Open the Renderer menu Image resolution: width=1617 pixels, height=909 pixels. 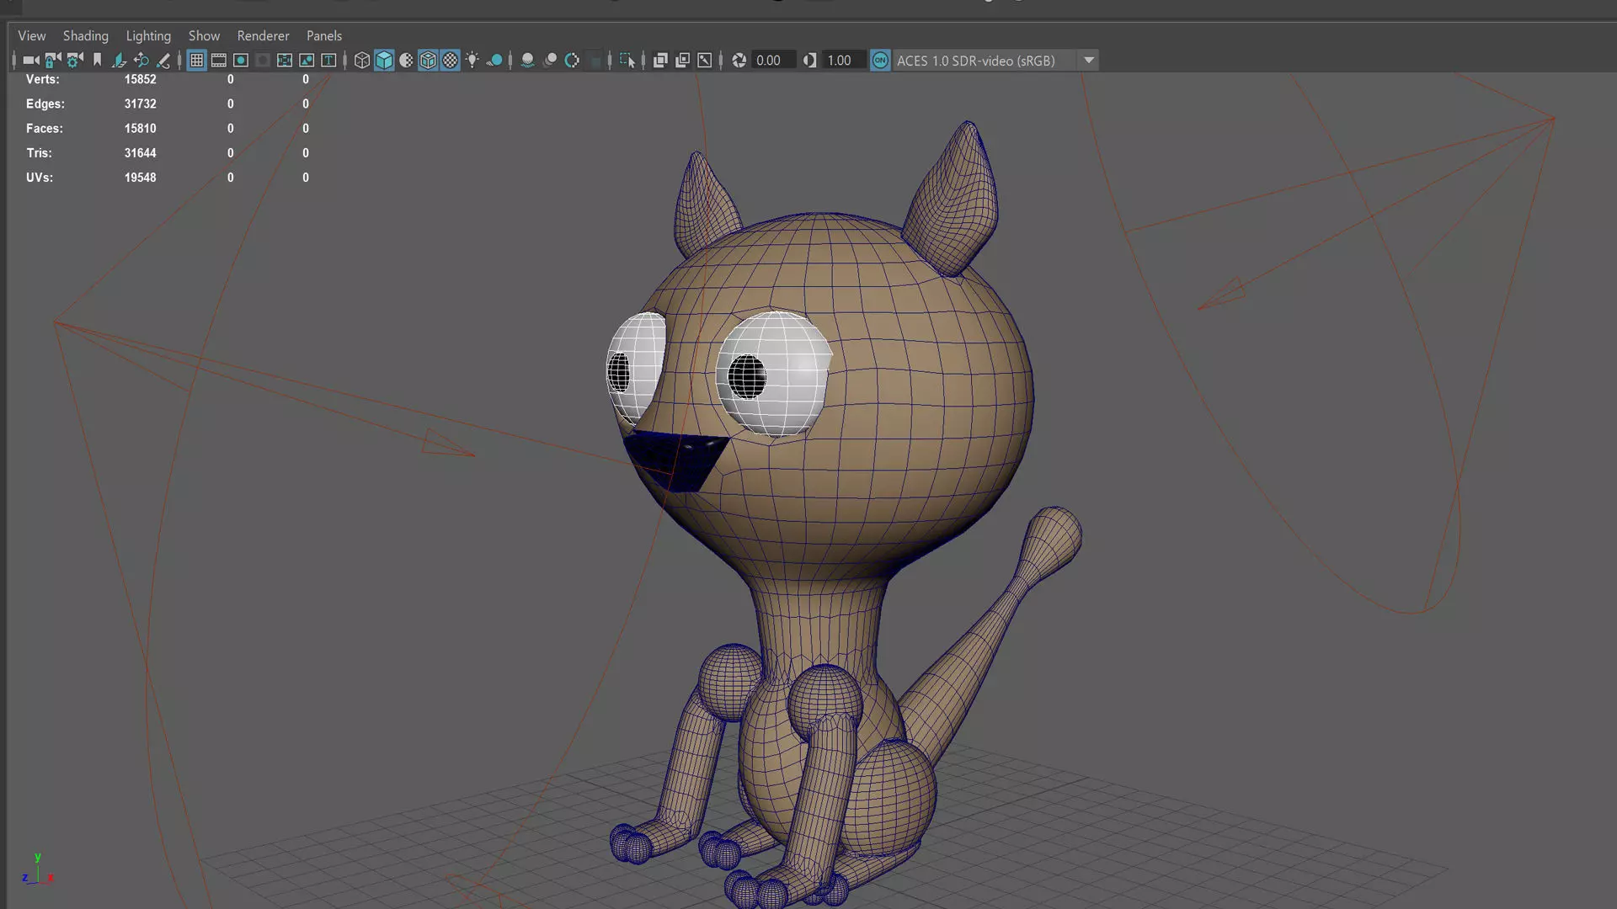[263, 36]
